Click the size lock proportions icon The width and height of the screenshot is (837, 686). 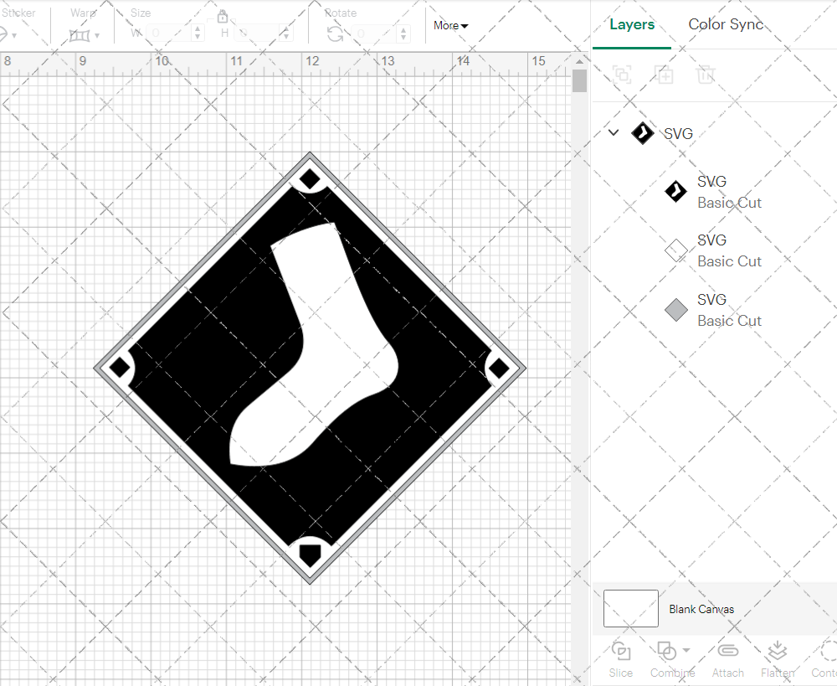223,17
